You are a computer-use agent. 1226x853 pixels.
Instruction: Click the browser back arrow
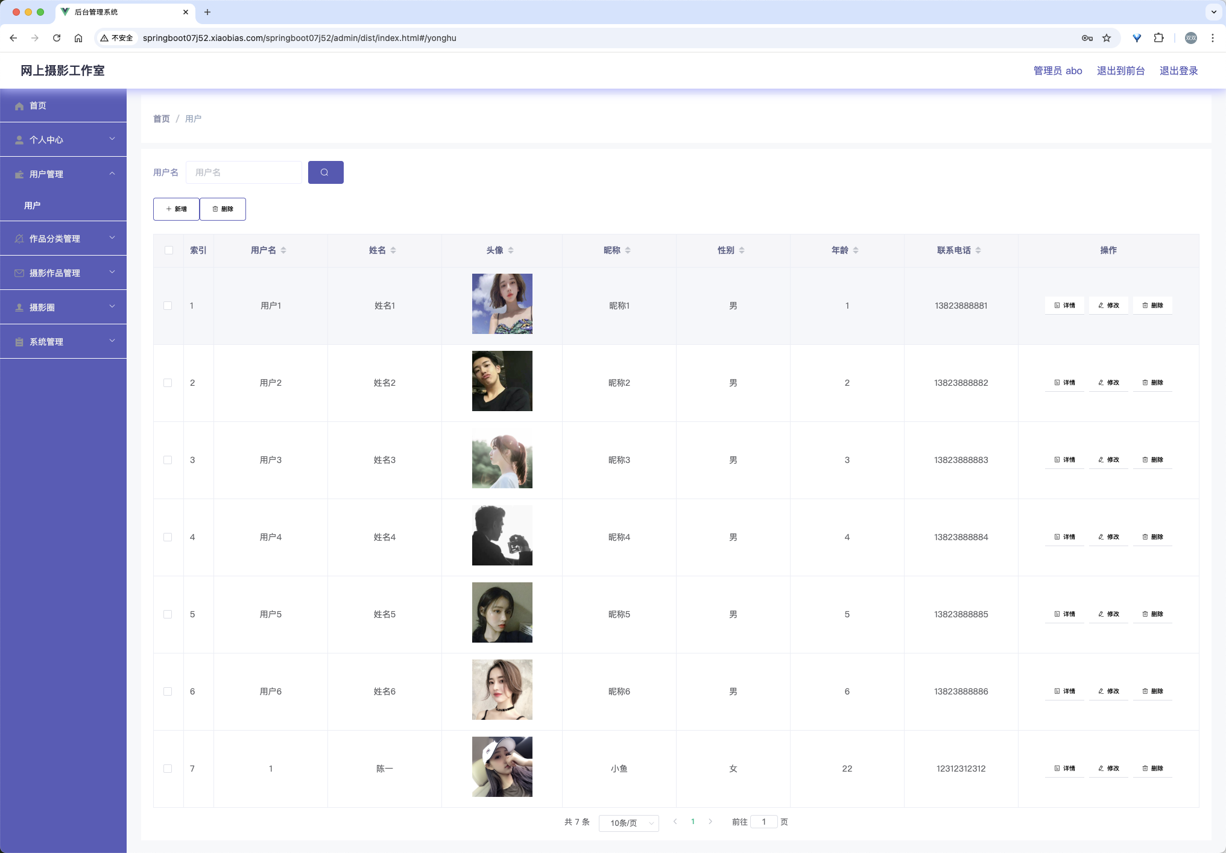[x=13, y=38]
